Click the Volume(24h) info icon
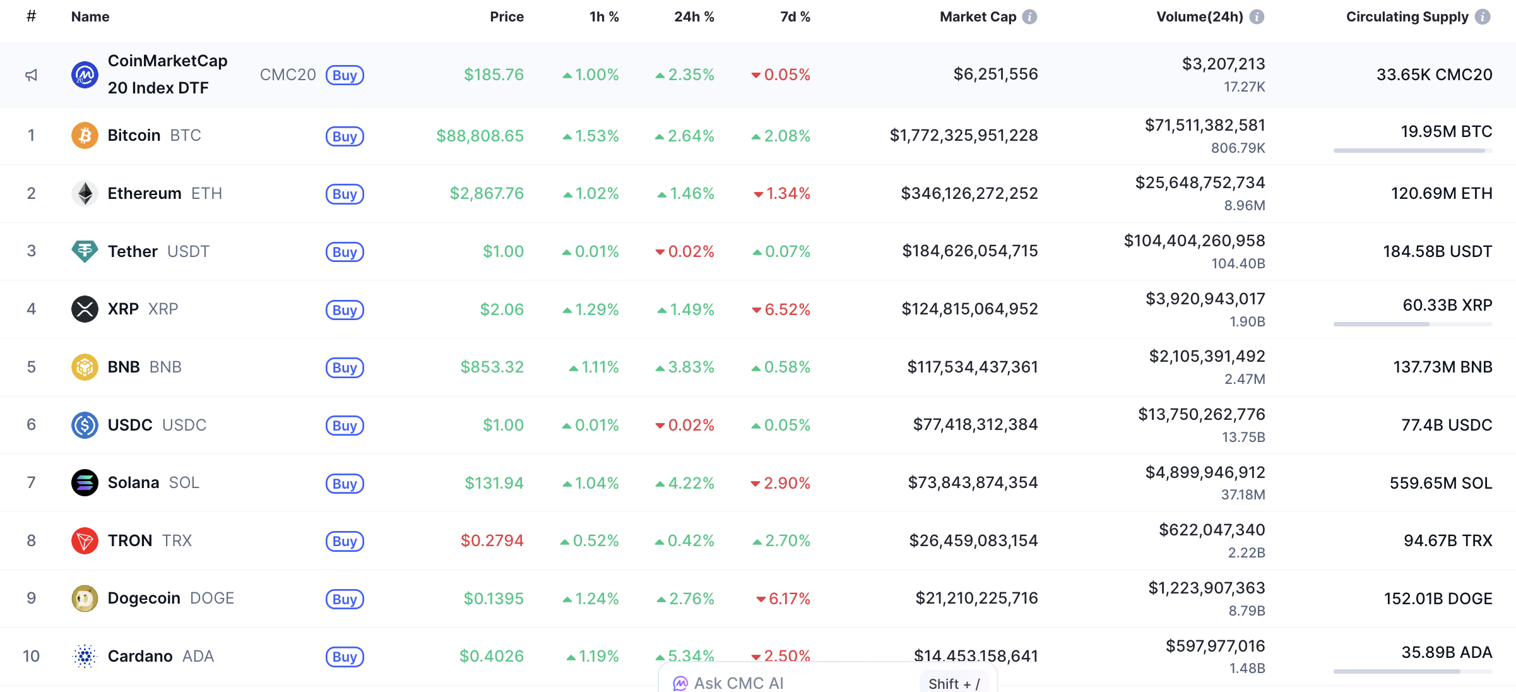1516x692 pixels. point(1257,17)
